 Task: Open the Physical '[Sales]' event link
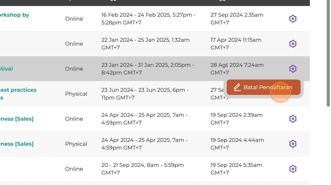[x=17, y=144]
